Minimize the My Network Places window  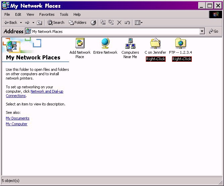pyautogui.click(x=202, y=6)
